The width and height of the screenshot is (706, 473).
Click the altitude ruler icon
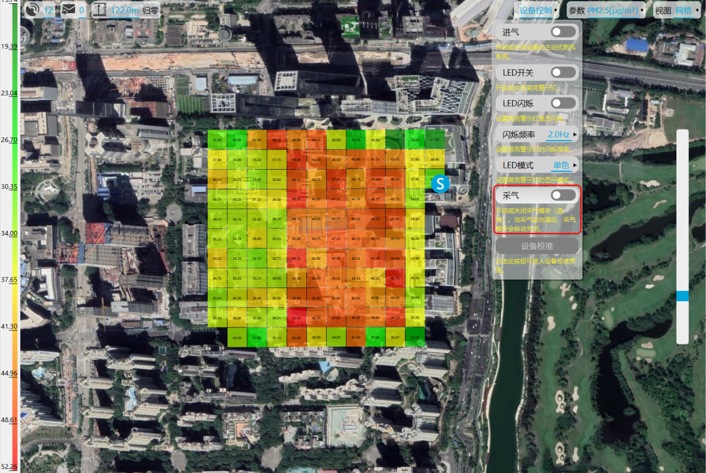pyautogui.click(x=99, y=9)
